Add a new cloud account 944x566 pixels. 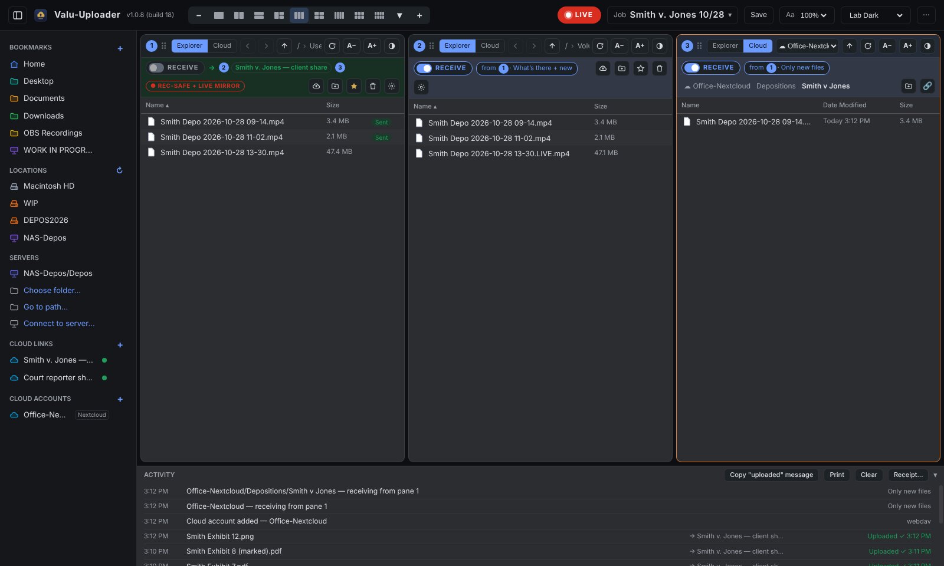coord(120,399)
